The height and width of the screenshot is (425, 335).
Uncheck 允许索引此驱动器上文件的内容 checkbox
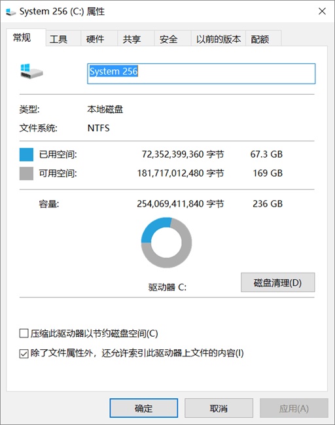tap(24, 354)
